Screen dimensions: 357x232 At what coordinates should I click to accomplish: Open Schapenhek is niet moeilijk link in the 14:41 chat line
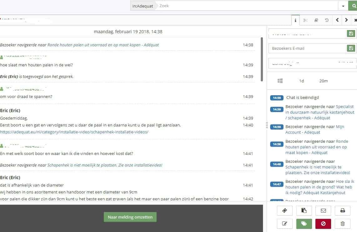105,165
